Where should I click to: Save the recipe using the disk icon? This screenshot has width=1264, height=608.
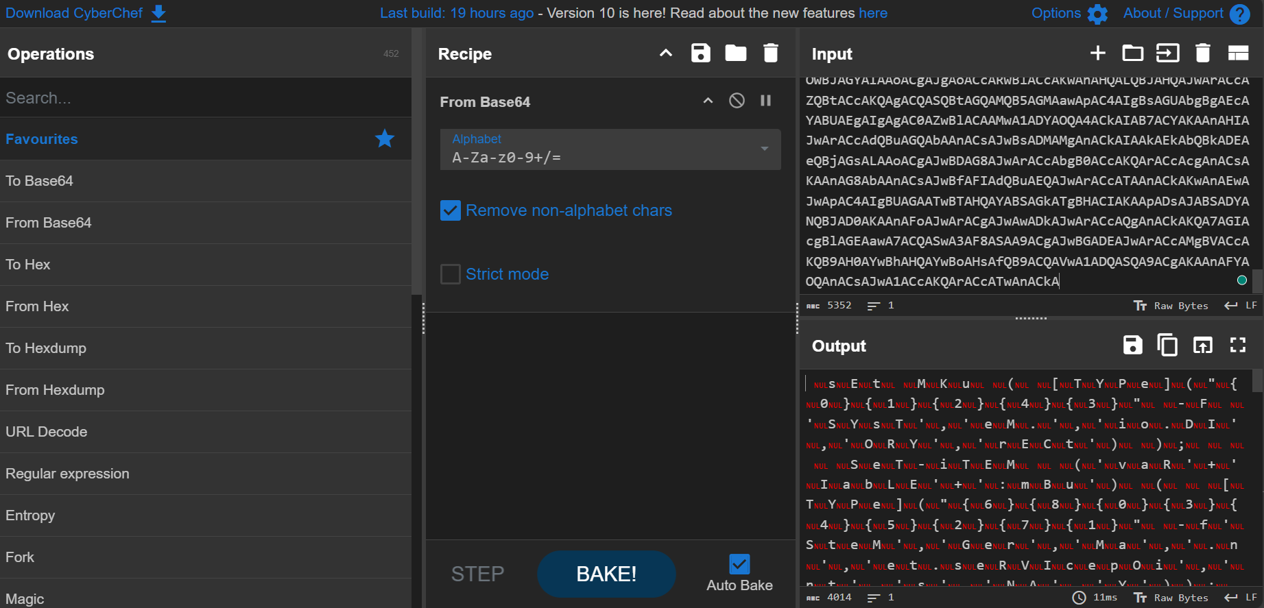(700, 53)
